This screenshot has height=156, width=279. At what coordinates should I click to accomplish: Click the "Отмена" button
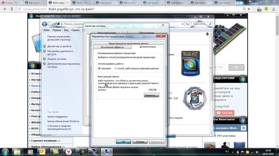tap(140, 142)
